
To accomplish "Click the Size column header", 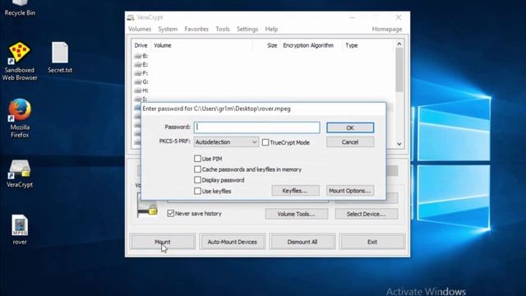I will (x=266, y=45).
